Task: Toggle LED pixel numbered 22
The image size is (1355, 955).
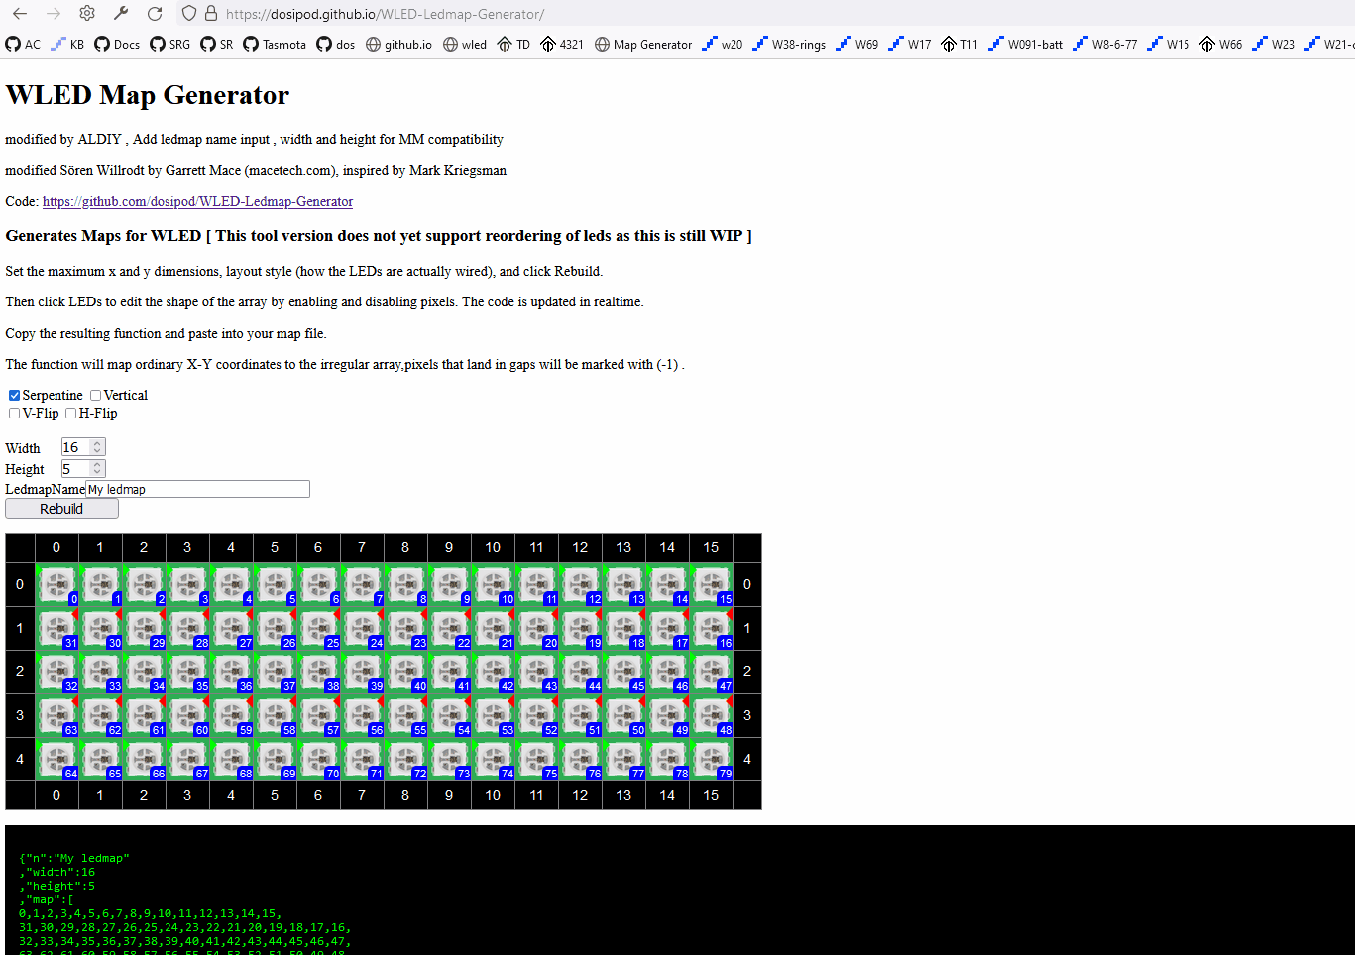Action: (450, 628)
